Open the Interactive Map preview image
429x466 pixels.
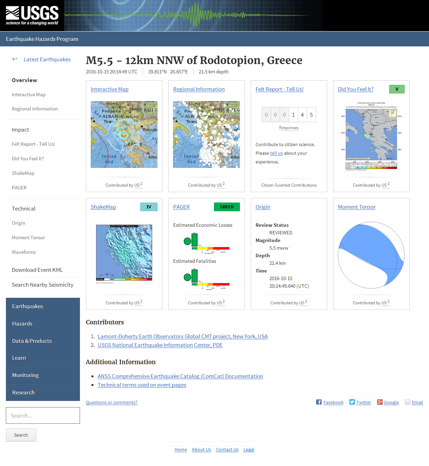pos(124,134)
